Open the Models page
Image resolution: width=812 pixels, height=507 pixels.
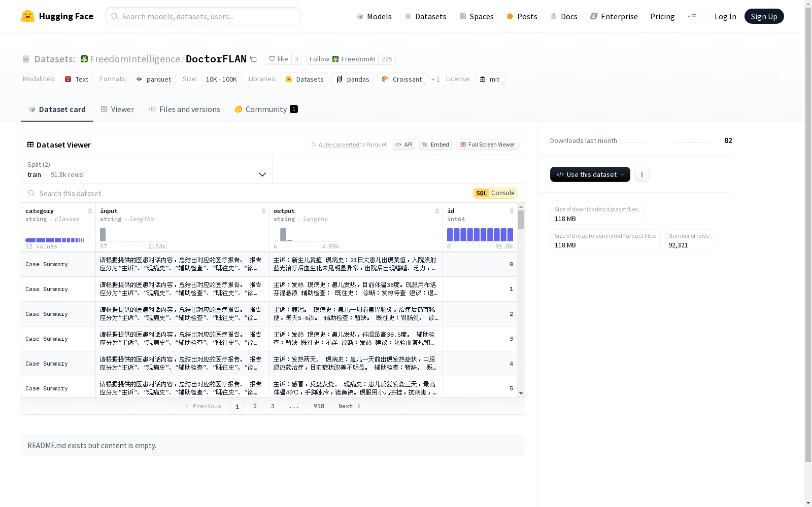[374, 16]
